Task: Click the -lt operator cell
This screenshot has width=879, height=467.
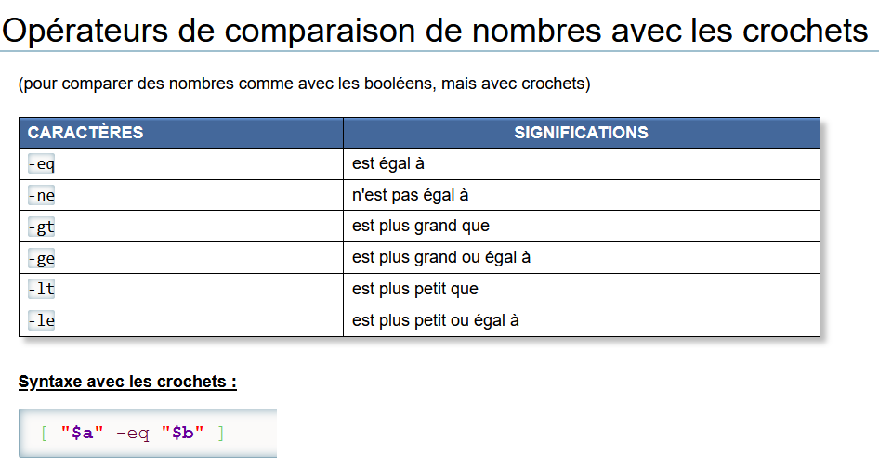Action: coord(42,290)
